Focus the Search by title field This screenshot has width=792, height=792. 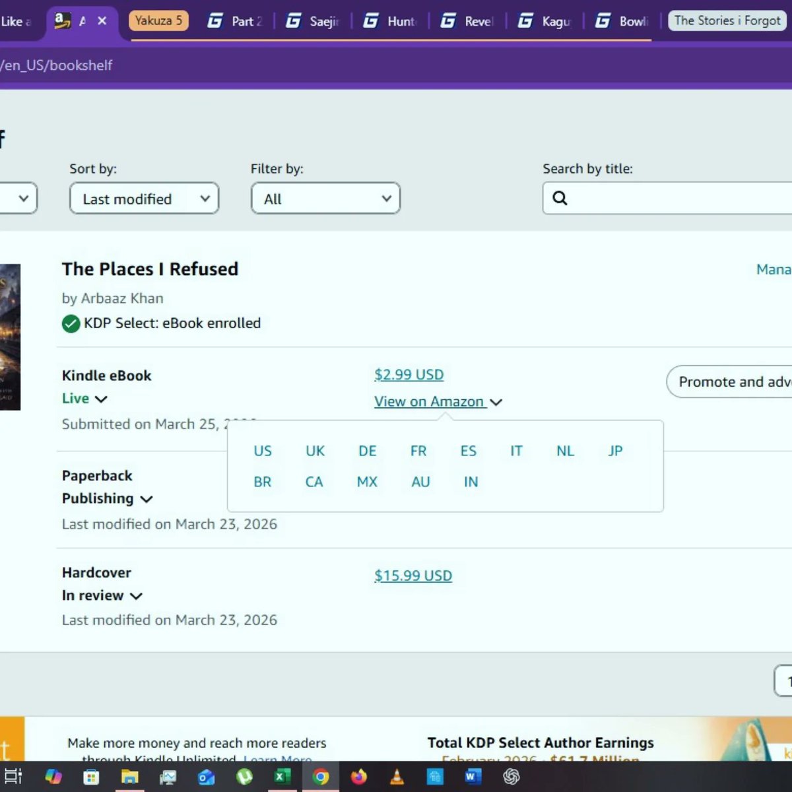pos(667,199)
